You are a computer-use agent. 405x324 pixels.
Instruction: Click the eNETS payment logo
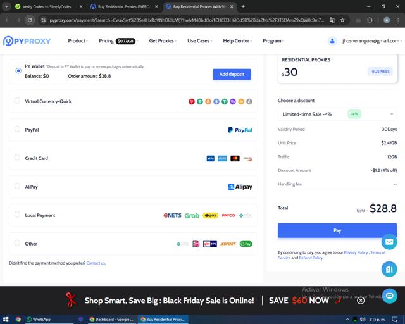(172, 215)
